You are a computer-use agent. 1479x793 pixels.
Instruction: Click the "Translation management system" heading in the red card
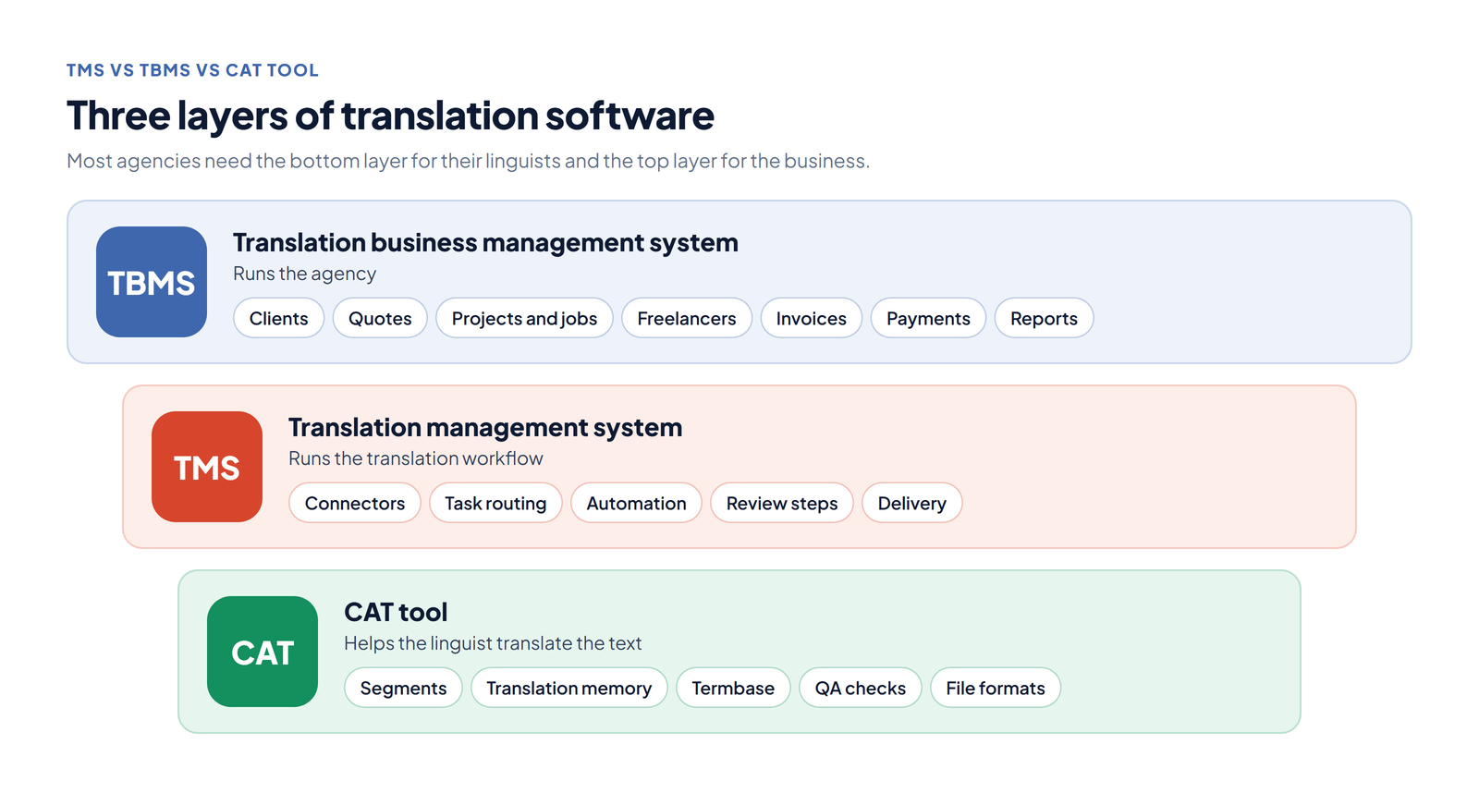tap(485, 427)
